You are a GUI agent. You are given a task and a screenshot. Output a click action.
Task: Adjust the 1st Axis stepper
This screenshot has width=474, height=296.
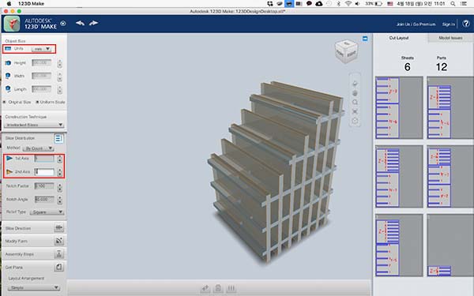(59, 159)
